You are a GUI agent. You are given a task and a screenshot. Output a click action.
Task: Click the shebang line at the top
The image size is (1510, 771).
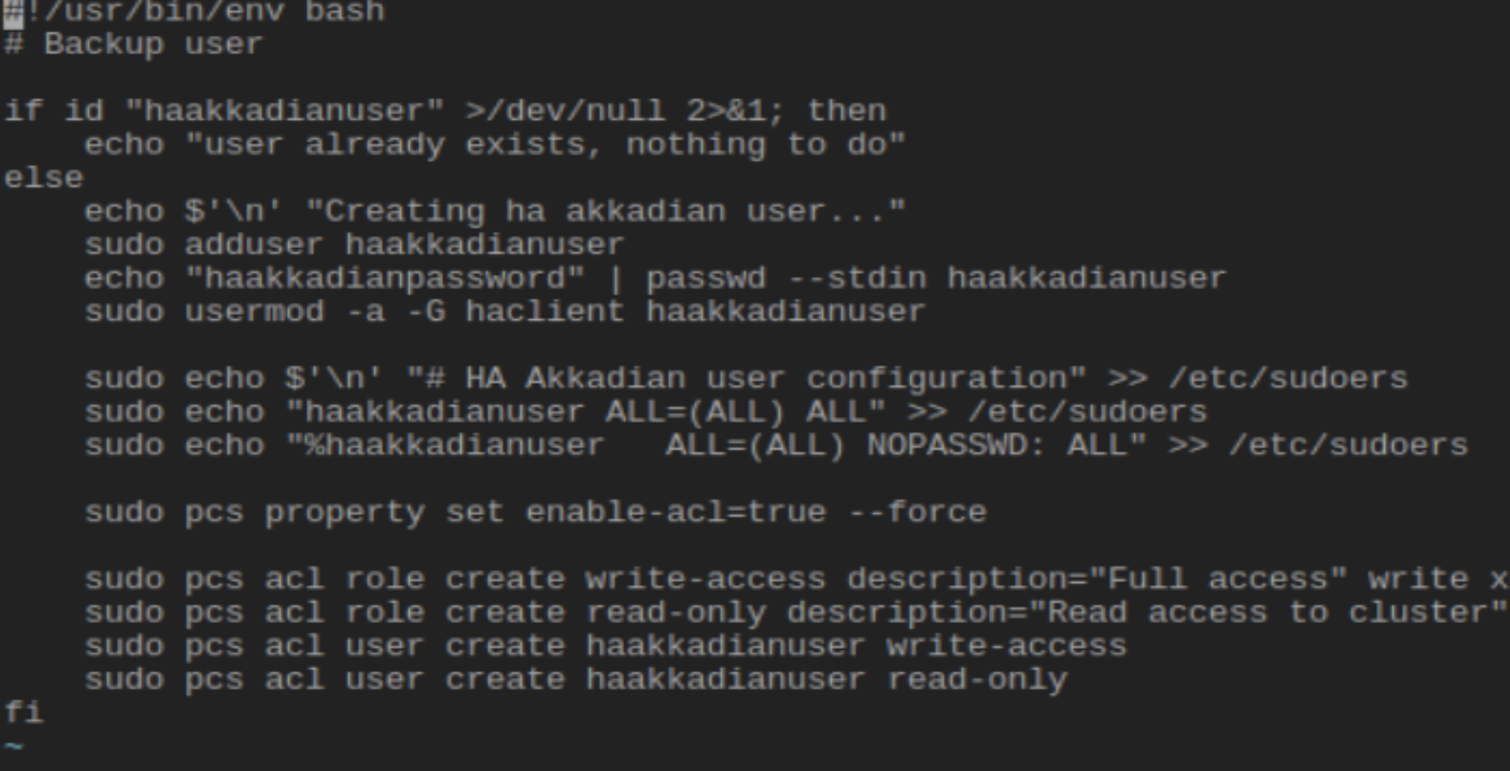coord(194,11)
